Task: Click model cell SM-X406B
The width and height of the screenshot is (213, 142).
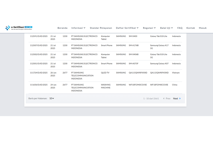Action: 134,54
